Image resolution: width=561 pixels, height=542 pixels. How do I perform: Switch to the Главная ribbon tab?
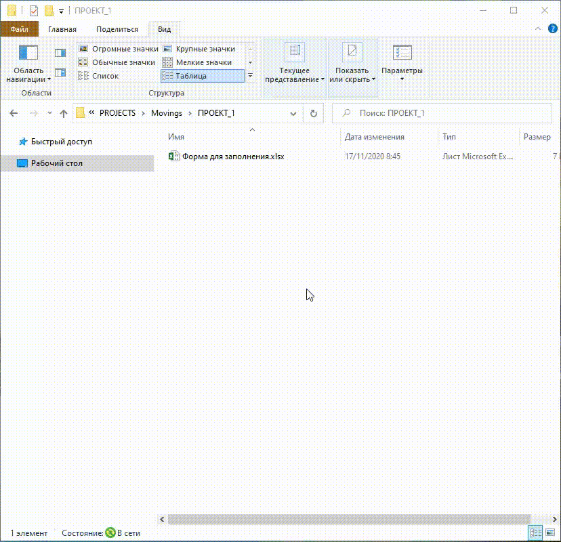click(62, 29)
